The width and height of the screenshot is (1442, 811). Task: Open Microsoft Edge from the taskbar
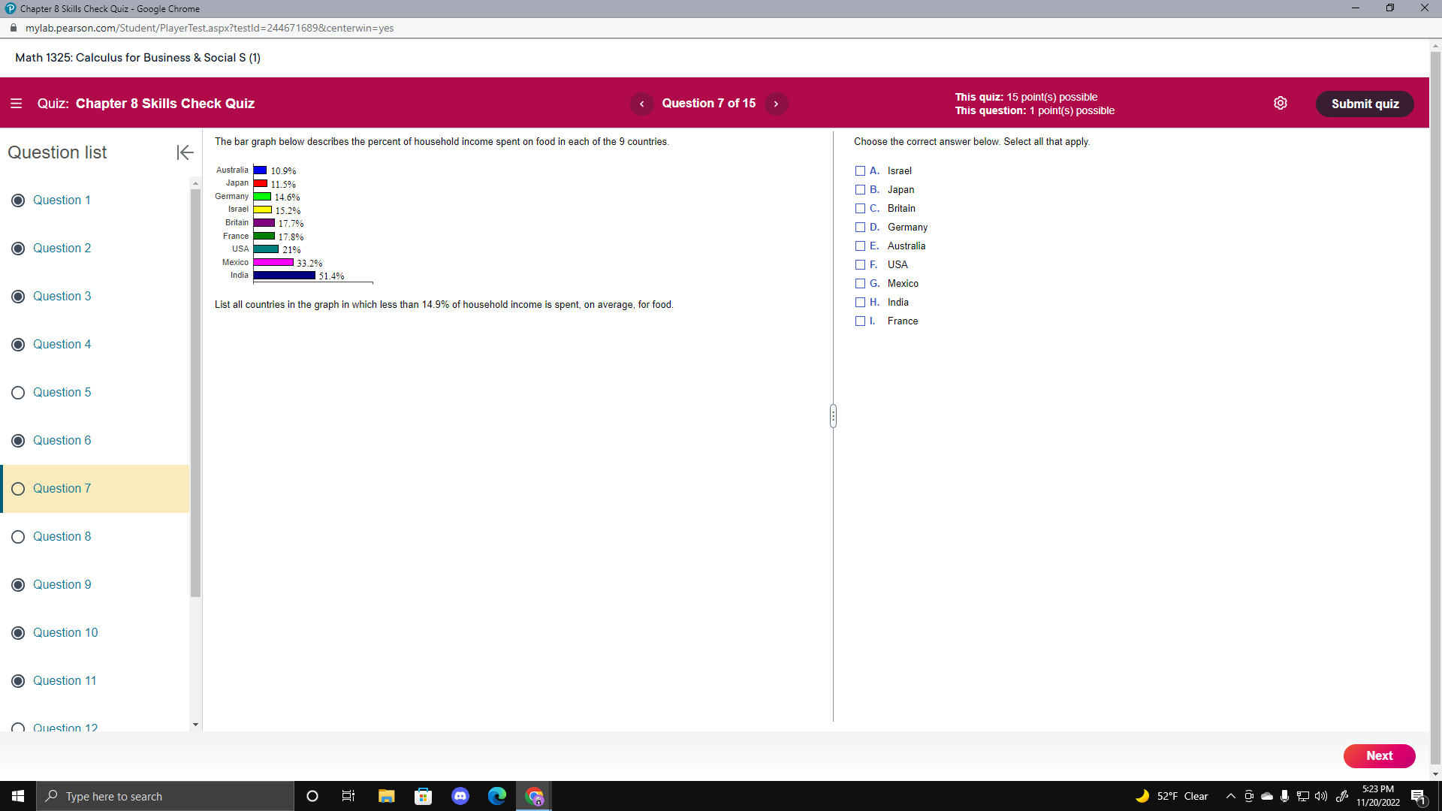(497, 796)
